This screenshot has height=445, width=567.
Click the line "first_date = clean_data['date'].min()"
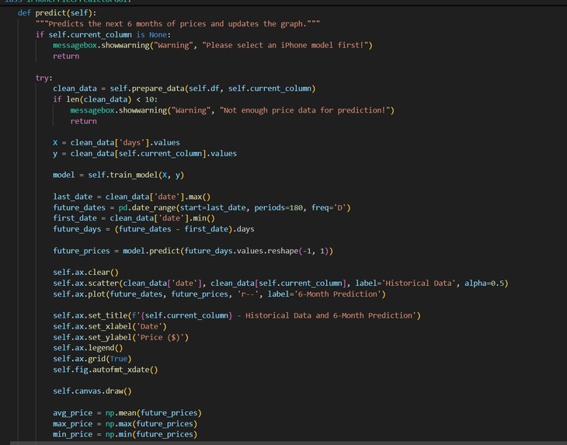coord(134,218)
